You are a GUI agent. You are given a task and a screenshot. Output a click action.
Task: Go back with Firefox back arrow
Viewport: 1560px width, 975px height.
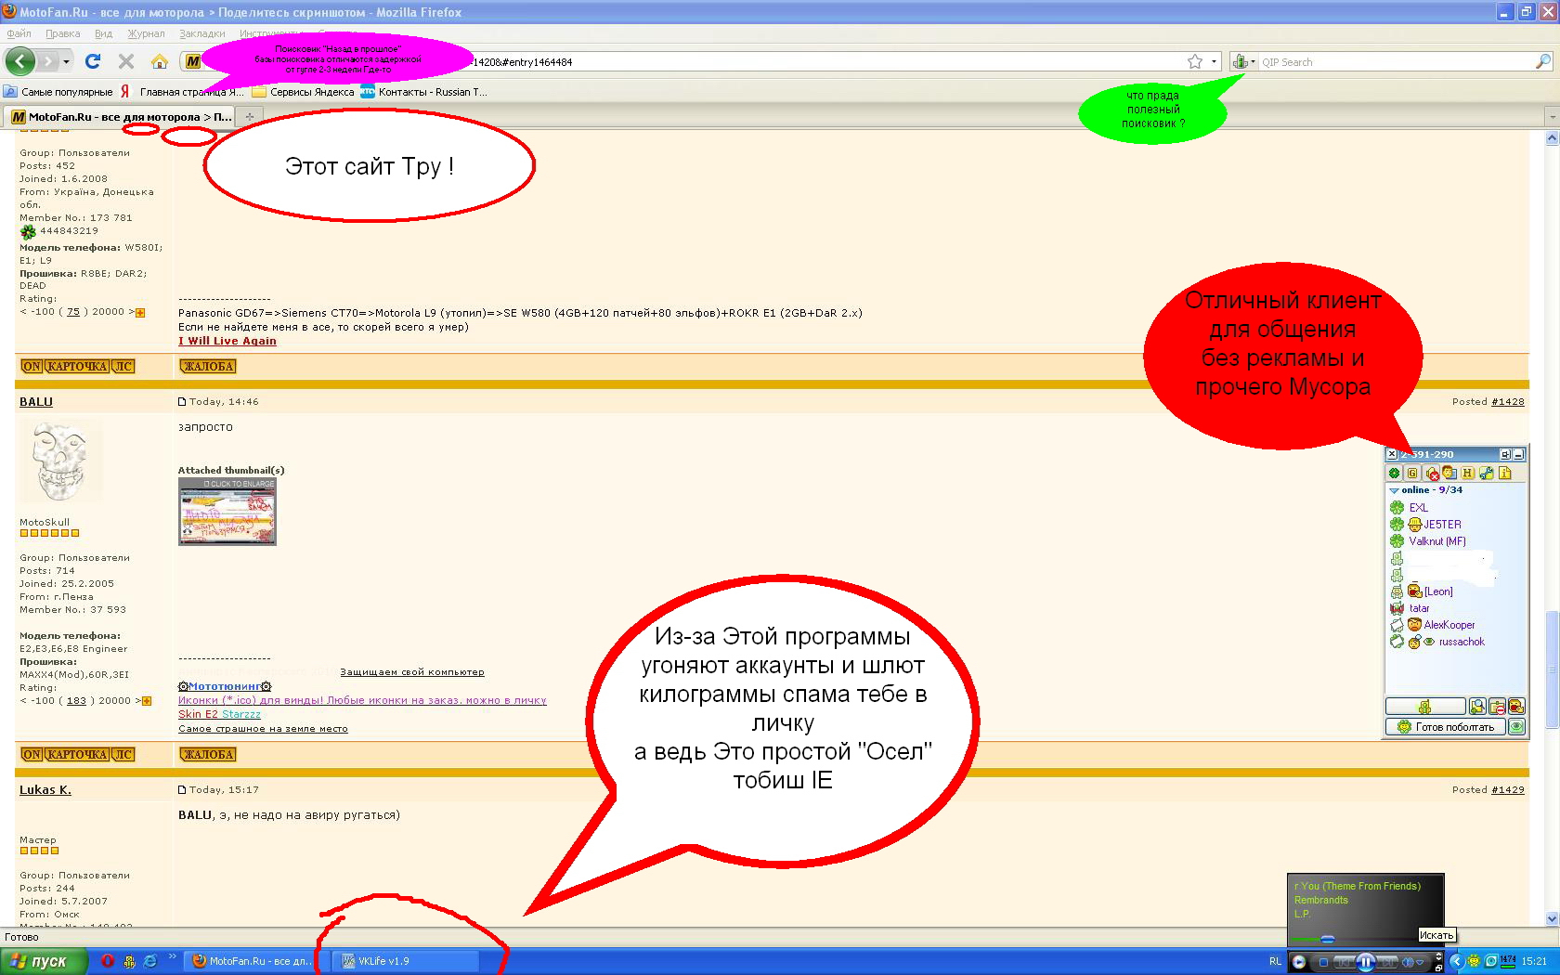pos(19,61)
